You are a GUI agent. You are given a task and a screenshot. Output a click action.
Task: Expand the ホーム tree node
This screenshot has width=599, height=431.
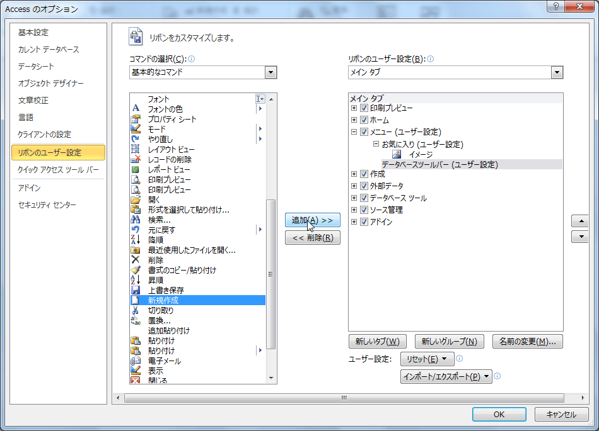354,120
